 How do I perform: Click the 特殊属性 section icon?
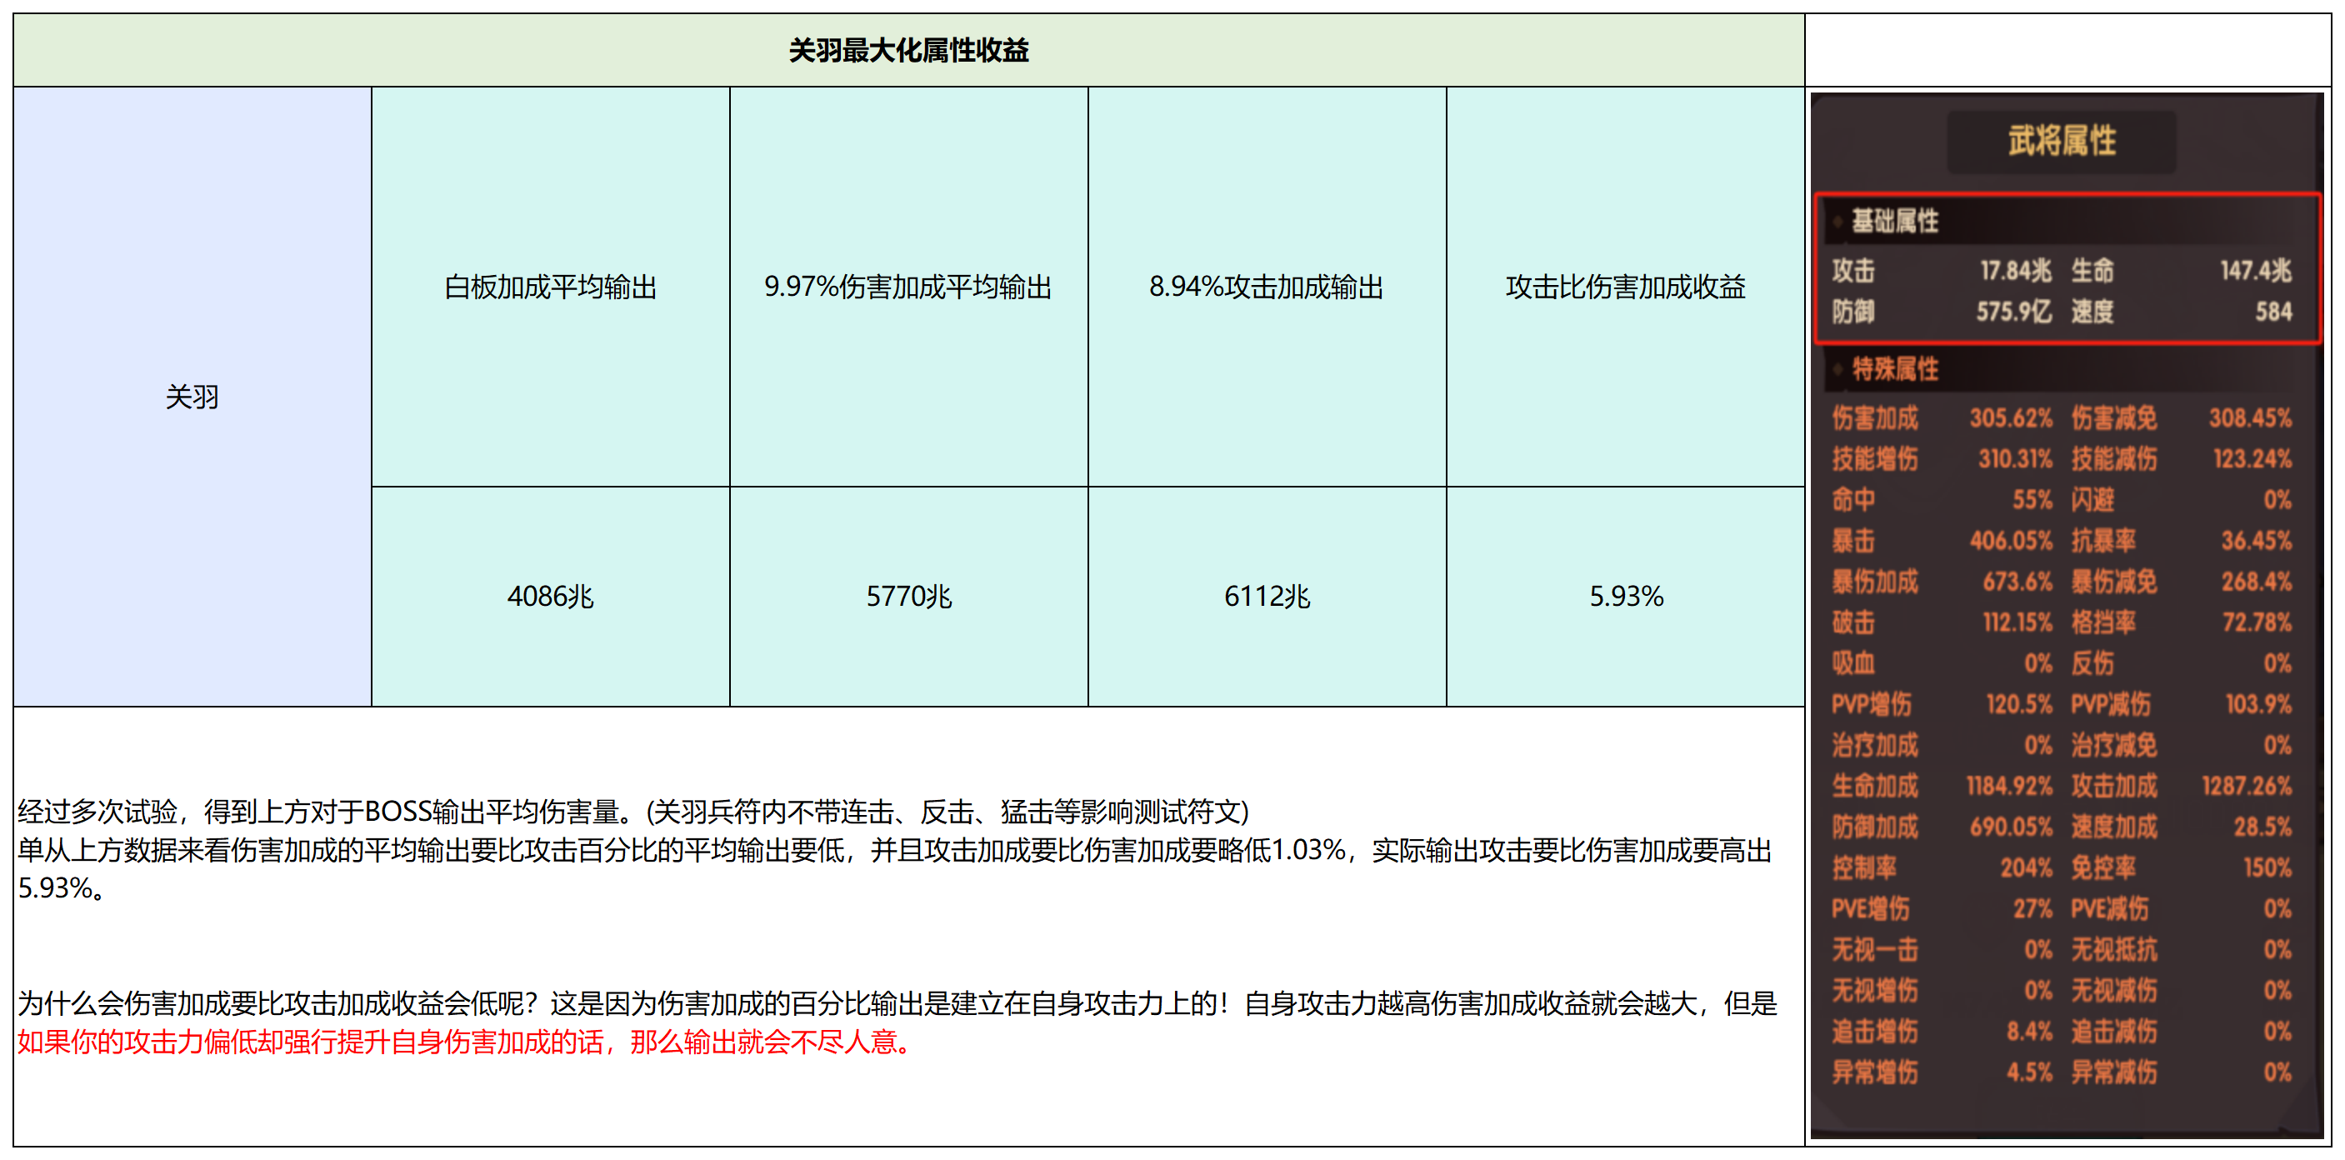pos(1840,369)
